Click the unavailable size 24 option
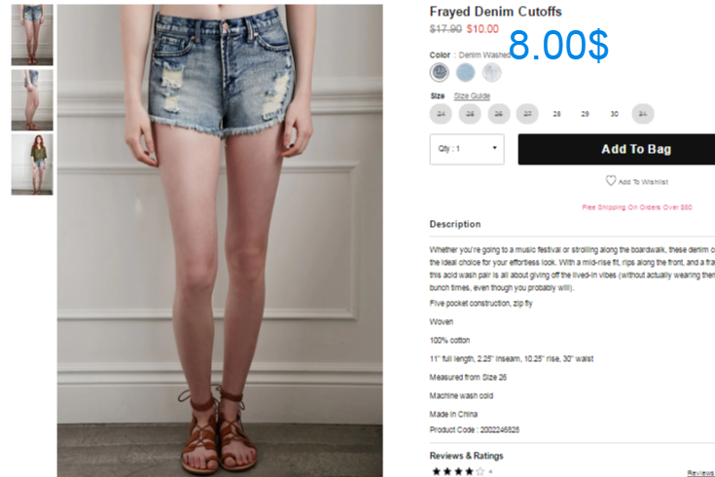This screenshot has height=477, width=715. (441, 114)
